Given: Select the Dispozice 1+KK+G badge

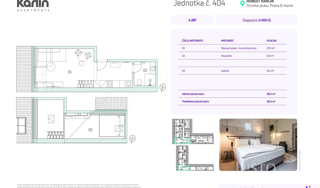Looking at the screenshot, I should [x=257, y=20].
